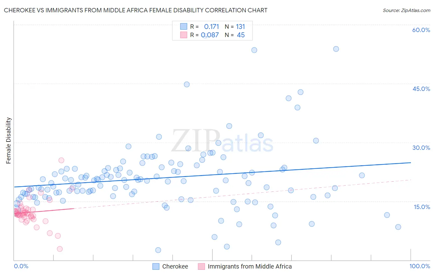Click the pink Immigrants from Middle Africa swatch

coord(202,266)
